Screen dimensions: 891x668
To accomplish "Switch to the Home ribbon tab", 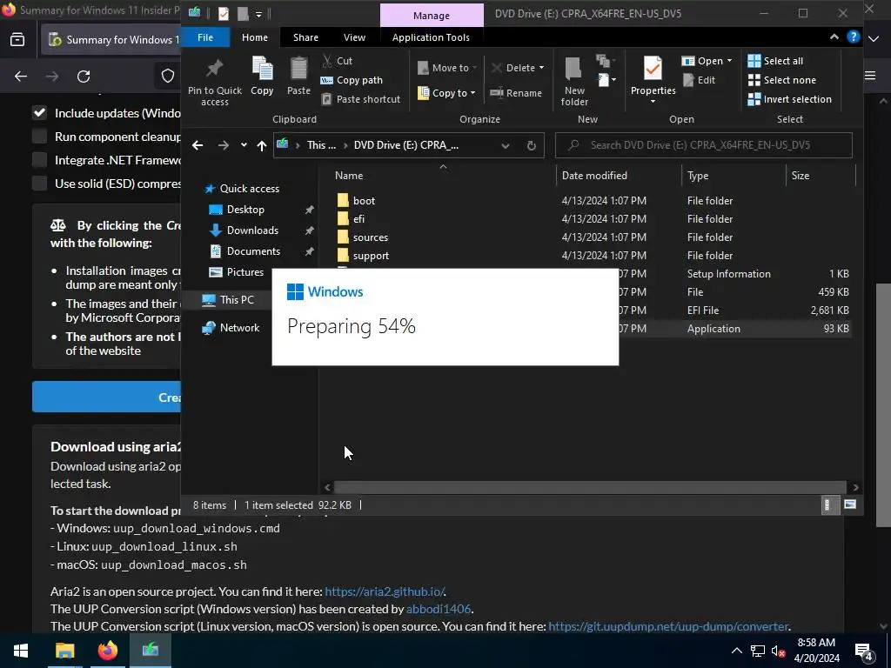I will [255, 37].
